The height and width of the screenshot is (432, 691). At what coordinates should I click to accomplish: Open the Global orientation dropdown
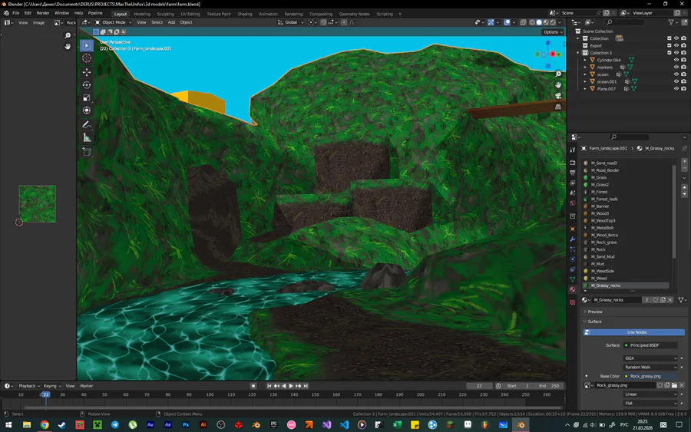(x=290, y=22)
